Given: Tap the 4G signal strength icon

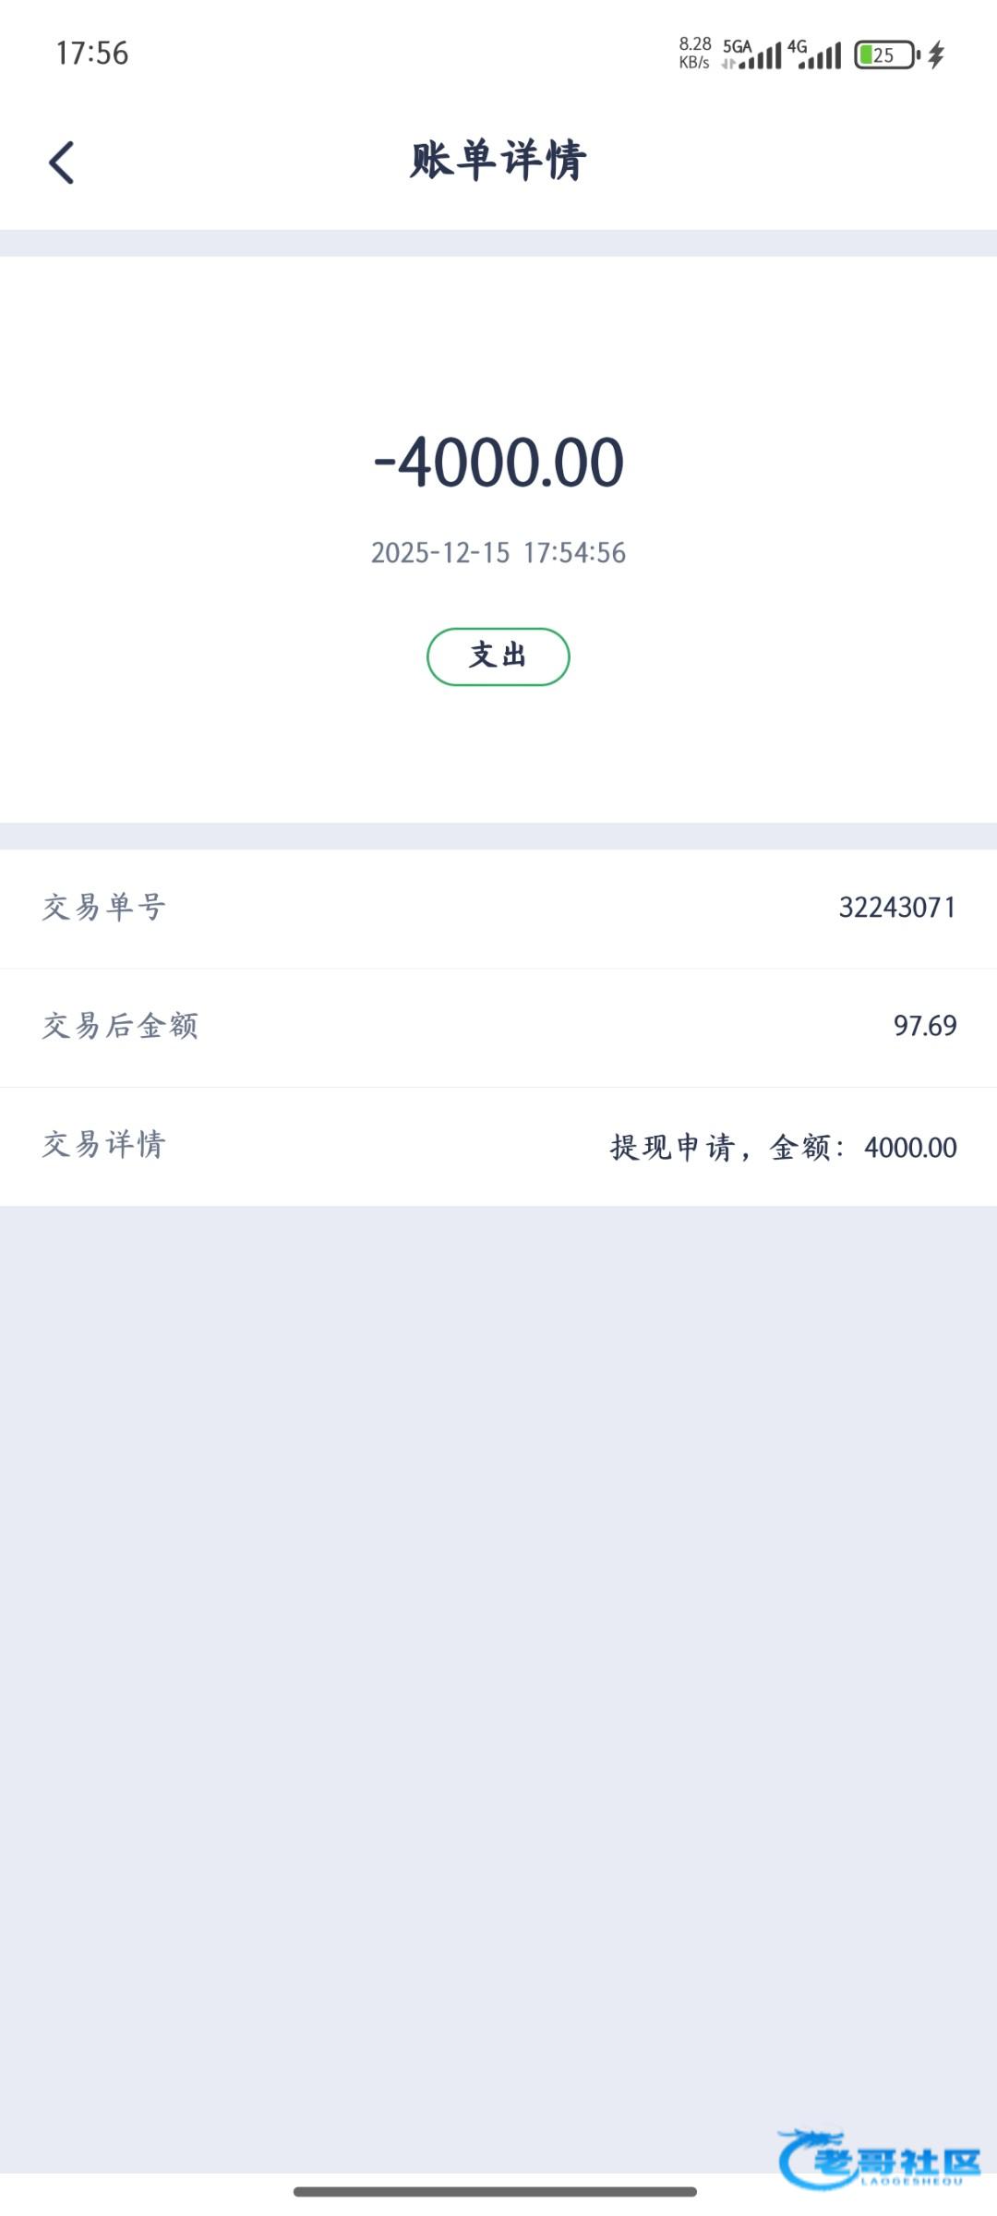Looking at the screenshot, I should click(814, 54).
